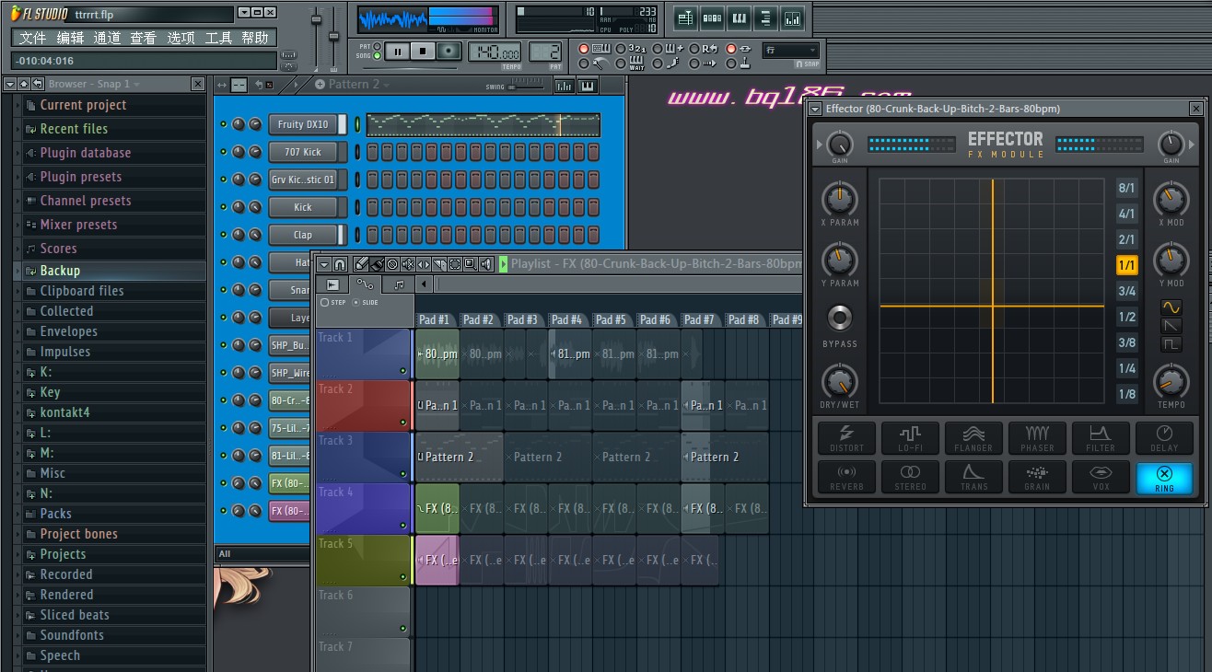1212x672 pixels.
Task: Set Effector tempo division to 3/4
Action: pyautogui.click(x=1126, y=291)
